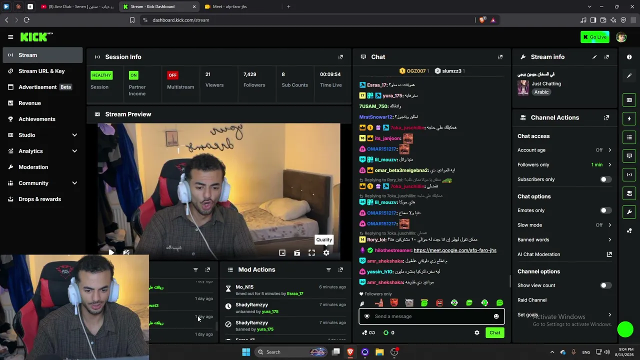Pop out the Stream info panel

click(x=606, y=57)
